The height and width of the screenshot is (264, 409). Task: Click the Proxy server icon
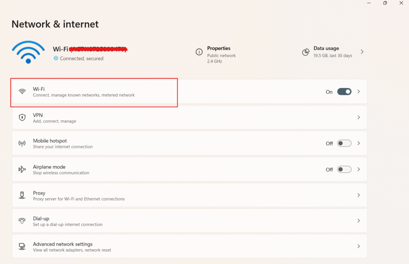tap(22, 195)
